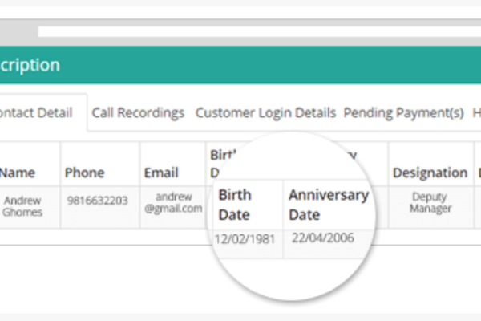Click the magnified Anniversary Date header
This screenshot has height=321, width=481.
point(329,205)
